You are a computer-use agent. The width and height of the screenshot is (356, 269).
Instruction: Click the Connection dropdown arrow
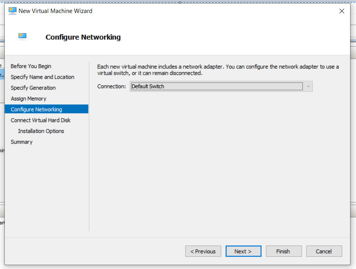click(x=308, y=87)
